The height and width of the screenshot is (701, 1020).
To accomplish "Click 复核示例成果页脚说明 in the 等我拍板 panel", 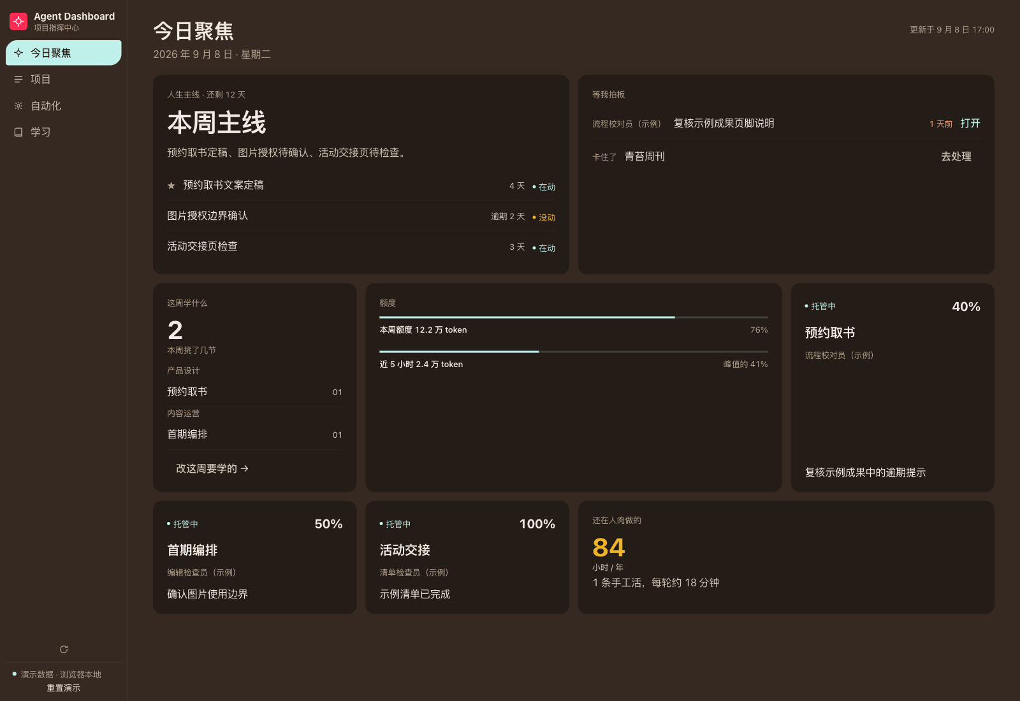I will 724,123.
